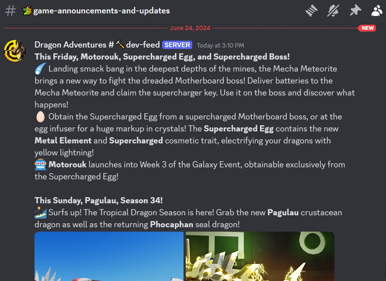Open the yellow lightning dragon image preview
The height and width of the screenshot is (281, 386).
click(260, 258)
